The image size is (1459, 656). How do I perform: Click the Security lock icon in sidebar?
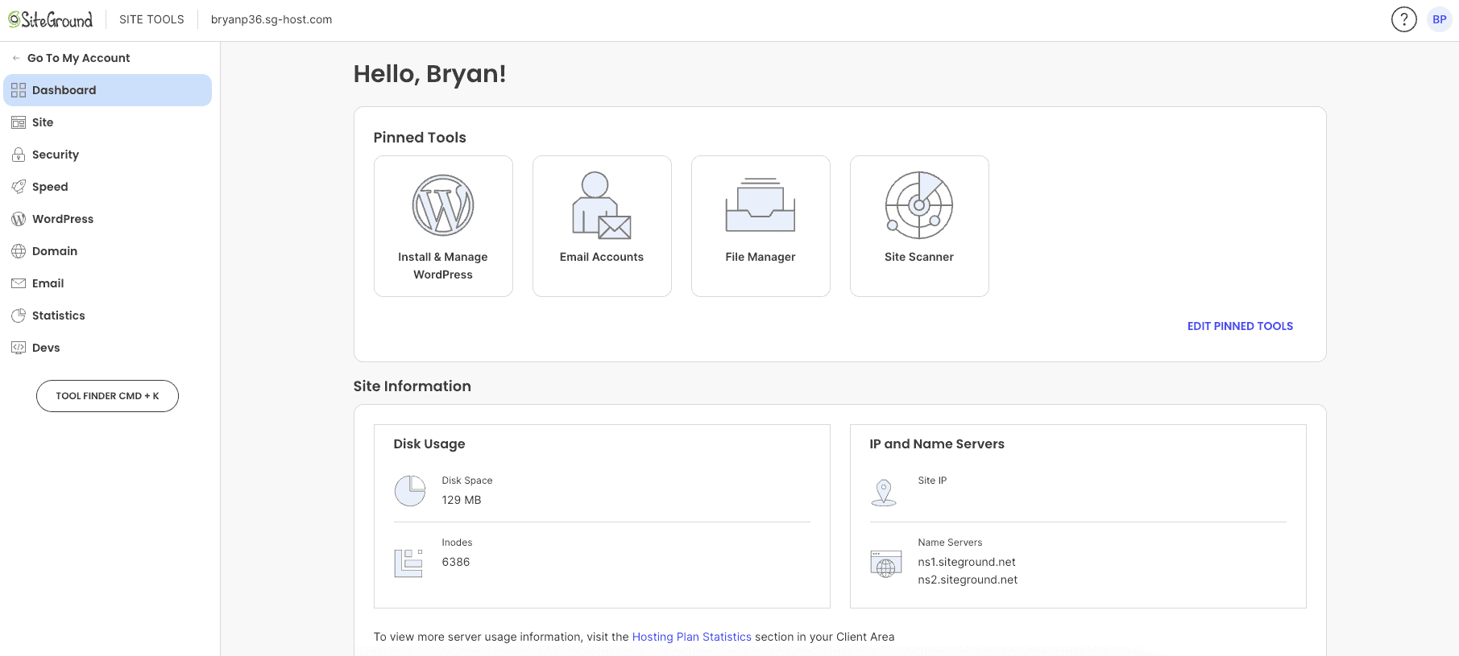tap(19, 155)
